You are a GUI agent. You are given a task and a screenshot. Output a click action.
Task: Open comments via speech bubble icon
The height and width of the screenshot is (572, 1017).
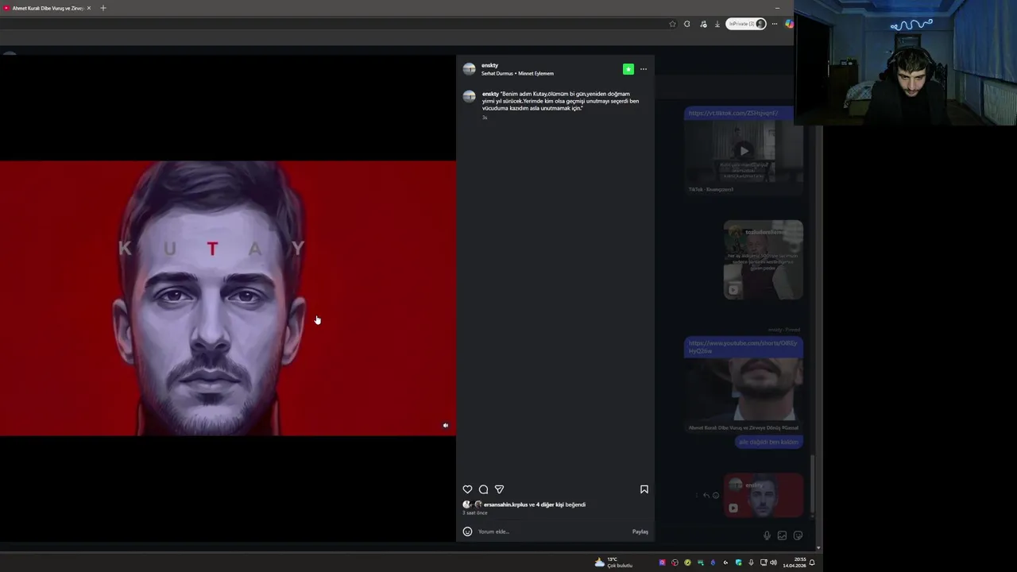click(483, 489)
